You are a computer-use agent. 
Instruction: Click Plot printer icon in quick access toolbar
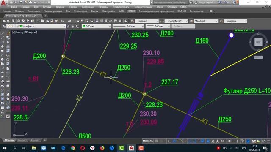30,3
